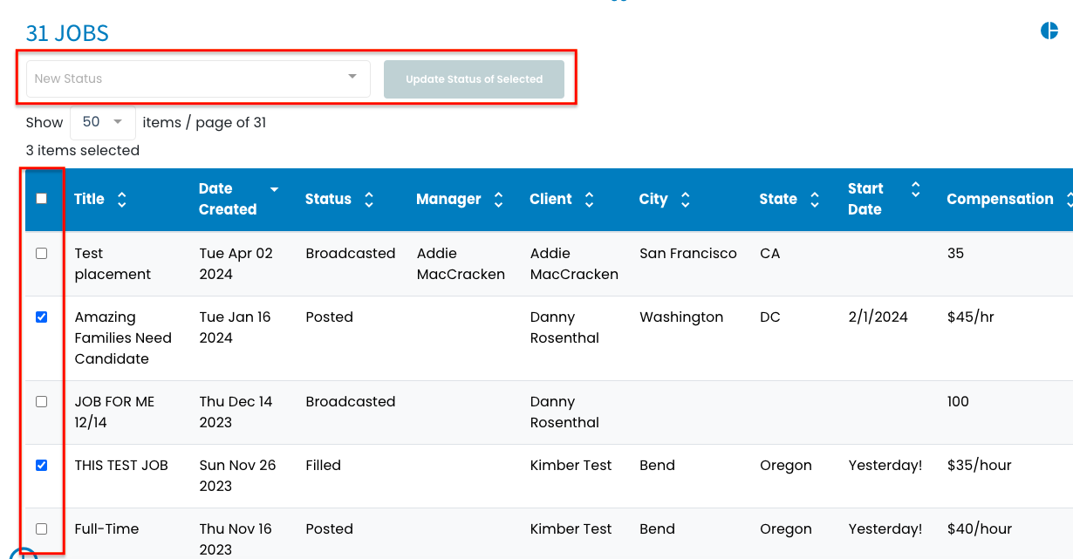Deselect the Amazing Families Need Candidate job
The height and width of the screenshot is (559, 1073).
coord(41,317)
